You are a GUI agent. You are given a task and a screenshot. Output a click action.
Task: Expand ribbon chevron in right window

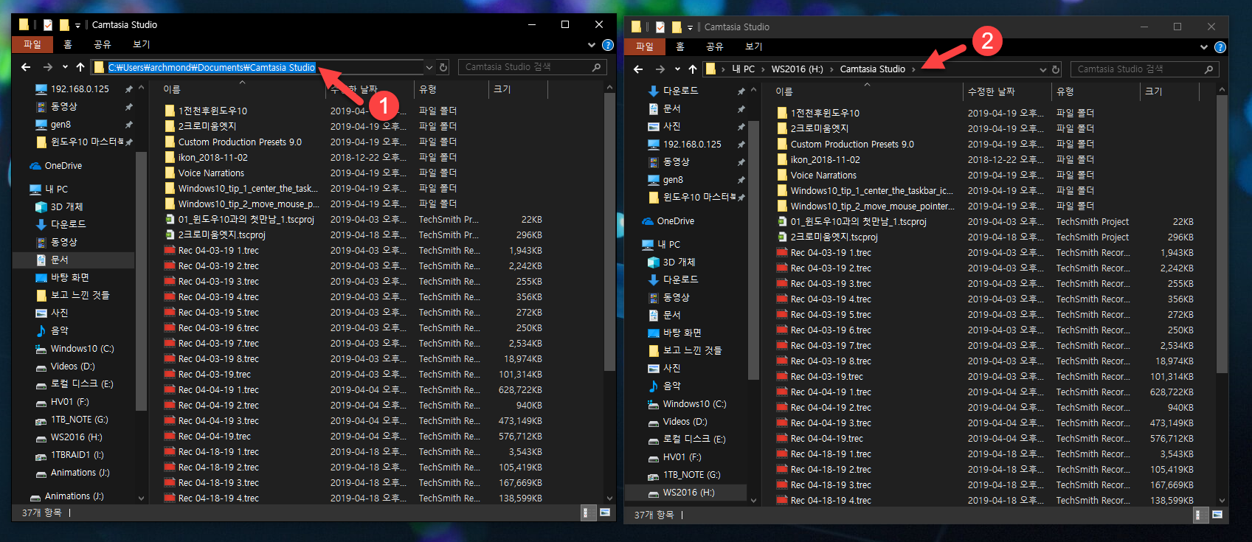[x=1204, y=47]
